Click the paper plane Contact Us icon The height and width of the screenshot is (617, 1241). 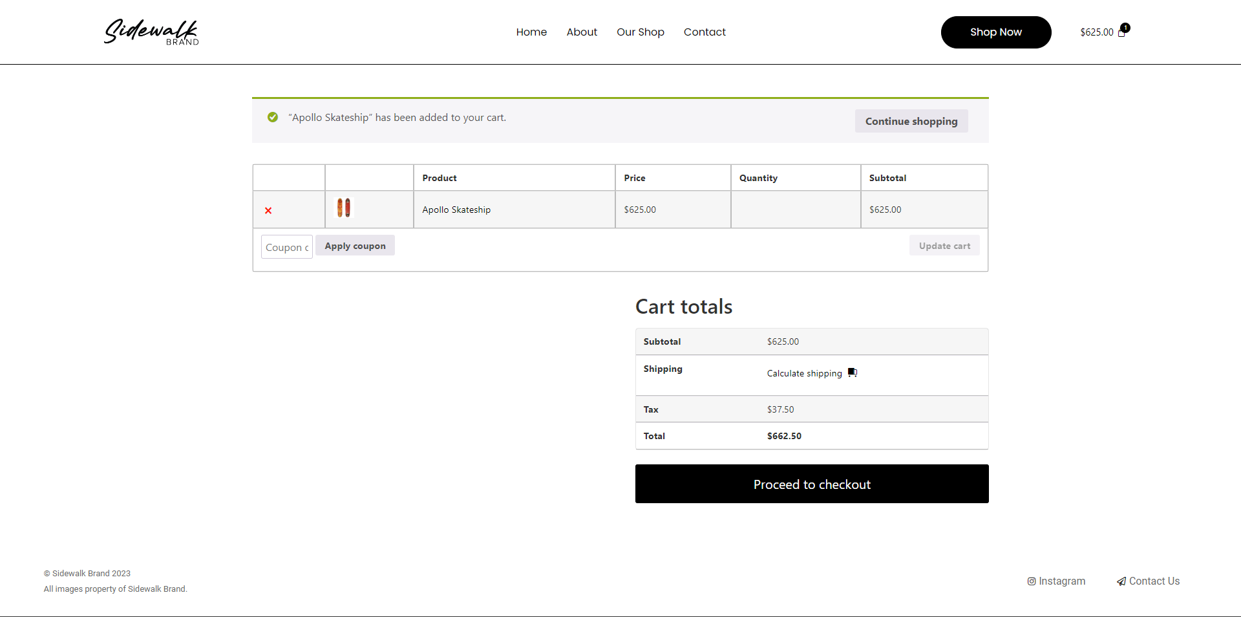click(x=1121, y=581)
